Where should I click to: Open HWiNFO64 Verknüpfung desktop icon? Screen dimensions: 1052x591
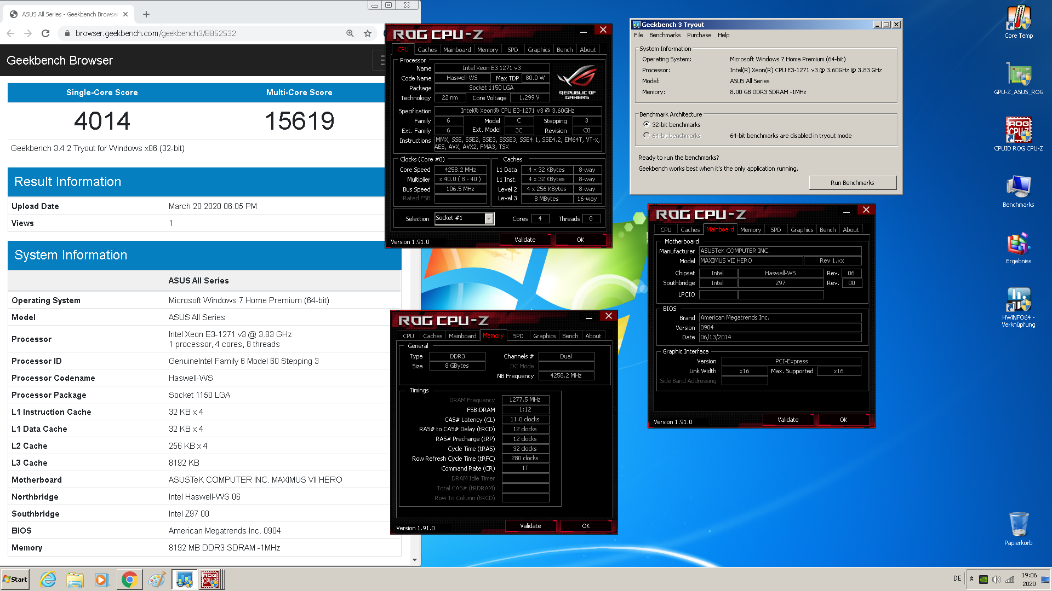click(1018, 308)
